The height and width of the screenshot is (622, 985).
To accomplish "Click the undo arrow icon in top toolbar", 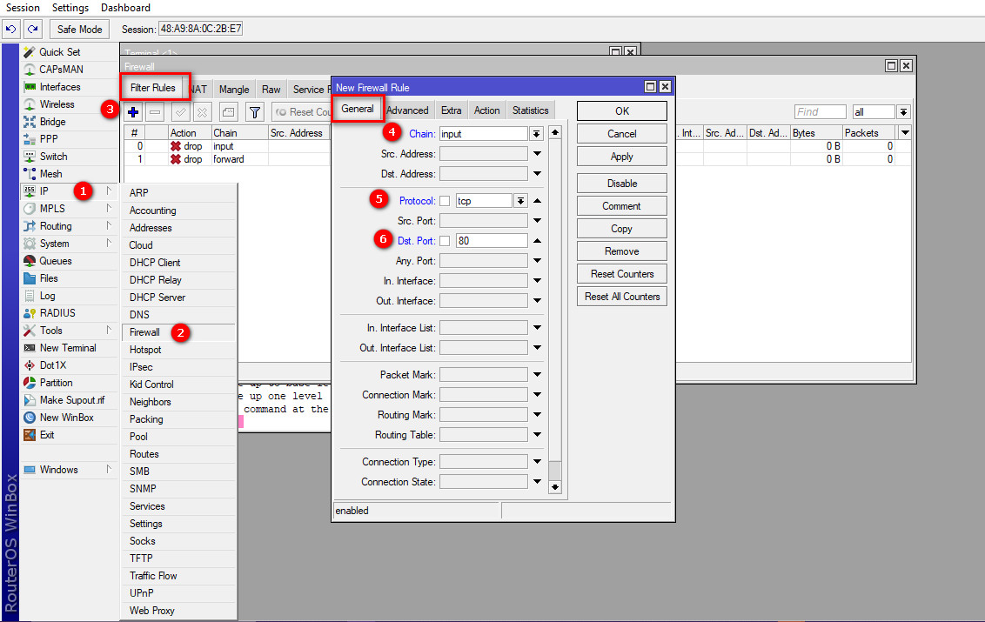I will 11,29.
